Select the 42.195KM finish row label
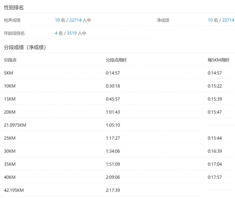Viewport: 235px width, 198px height. pos(14,190)
